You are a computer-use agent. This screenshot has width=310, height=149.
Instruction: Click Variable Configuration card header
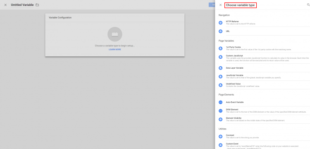(x=114, y=18)
